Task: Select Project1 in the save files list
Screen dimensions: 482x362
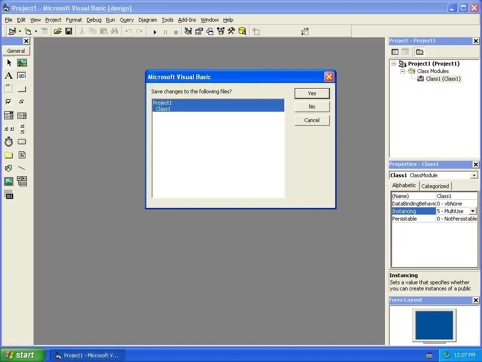Action: point(218,102)
